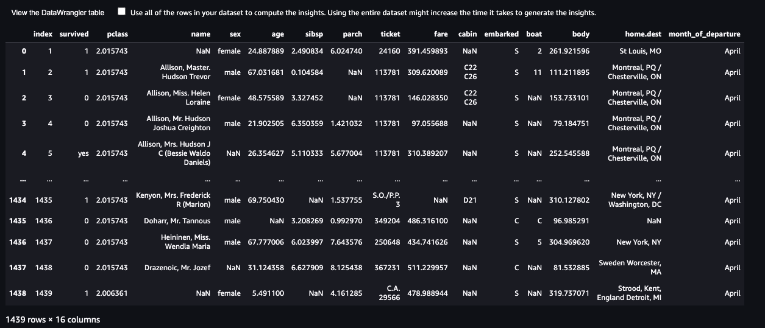Select the fare column header

pos(441,34)
